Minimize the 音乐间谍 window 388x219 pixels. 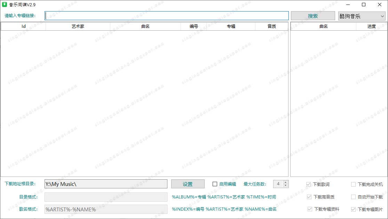[348, 5]
